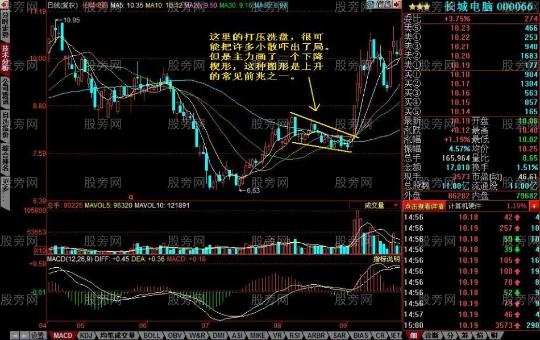Open the 综合排名 sidebar tab
This screenshot has height=340, width=540.
coord(5,158)
